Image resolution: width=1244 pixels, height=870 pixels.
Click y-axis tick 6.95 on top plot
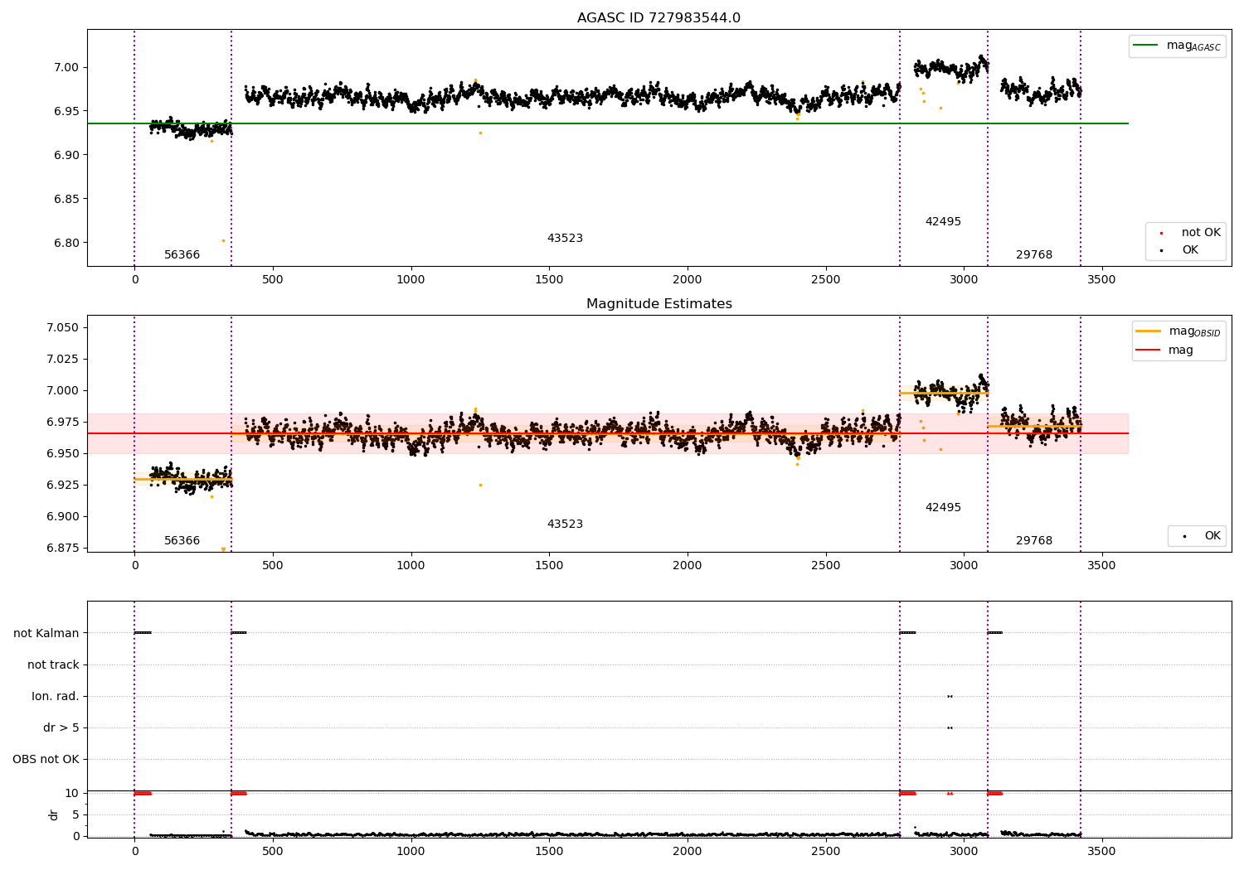click(66, 112)
